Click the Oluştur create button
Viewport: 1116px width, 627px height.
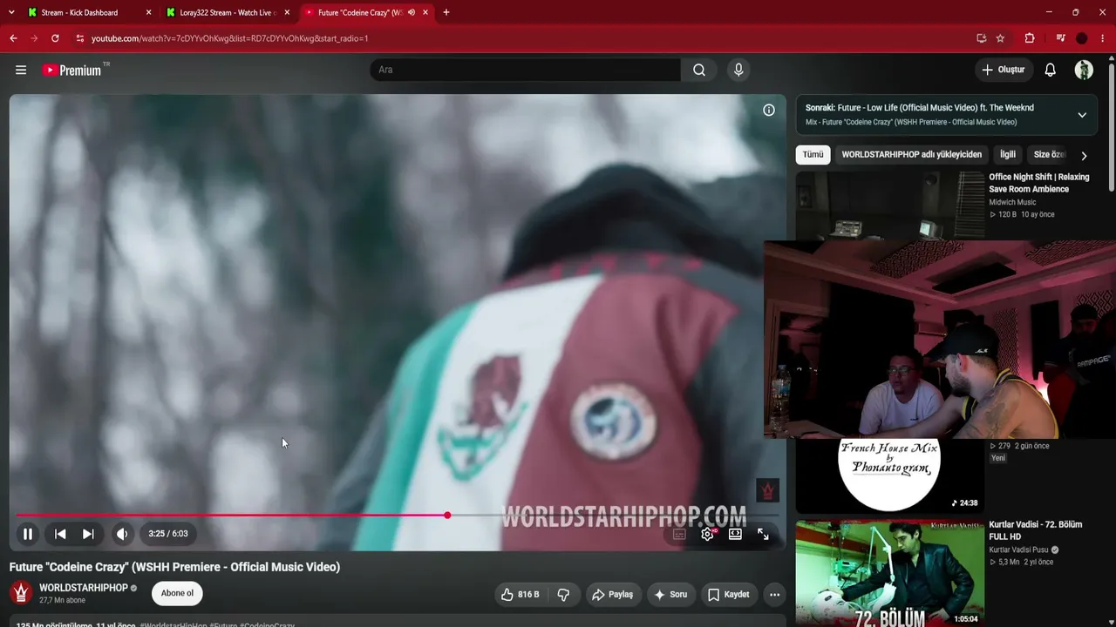[x=1004, y=70]
